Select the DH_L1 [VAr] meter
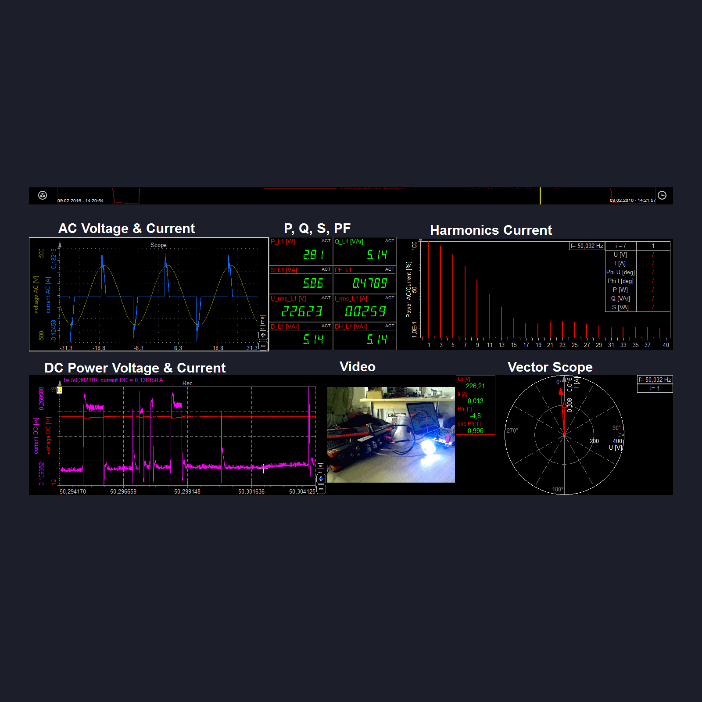The width and height of the screenshot is (702, 702). tap(365, 336)
